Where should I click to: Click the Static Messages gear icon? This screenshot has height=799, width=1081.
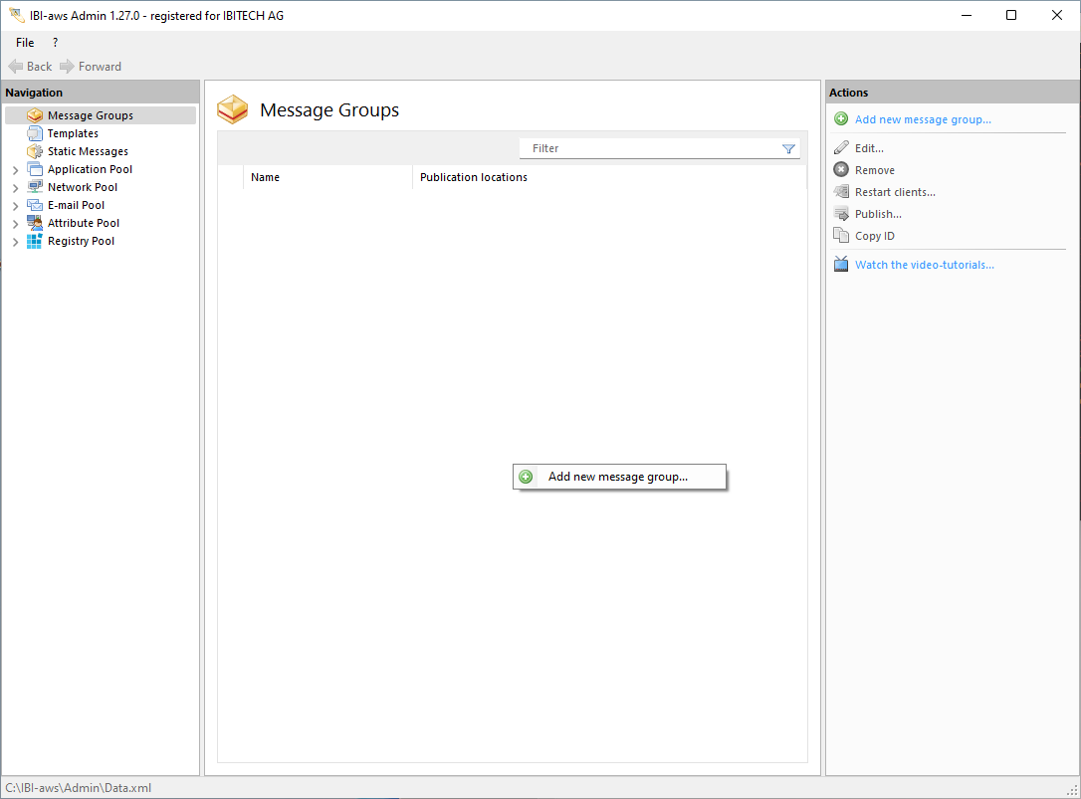click(35, 151)
